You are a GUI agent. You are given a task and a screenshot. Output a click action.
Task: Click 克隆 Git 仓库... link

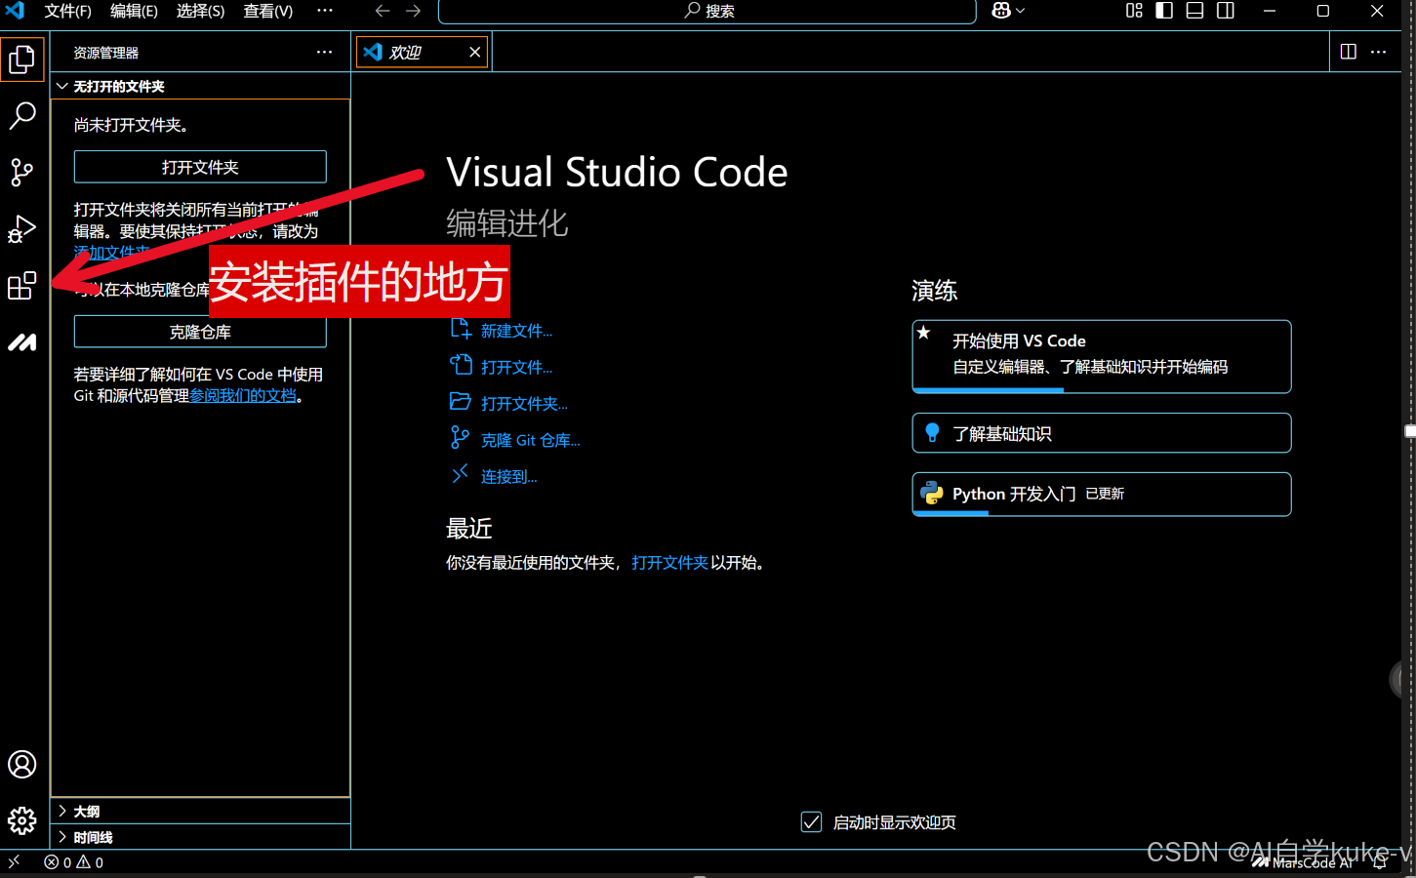click(x=530, y=440)
